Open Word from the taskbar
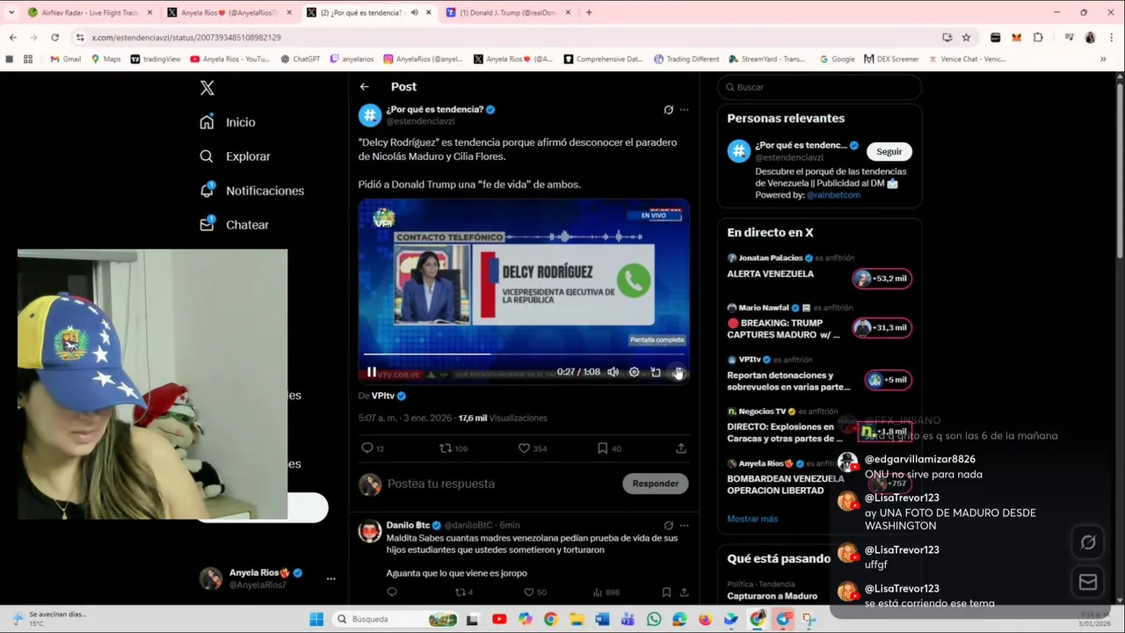 coord(602,619)
